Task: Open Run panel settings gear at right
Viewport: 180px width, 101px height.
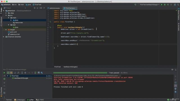Action: pyautogui.click(x=172, y=70)
